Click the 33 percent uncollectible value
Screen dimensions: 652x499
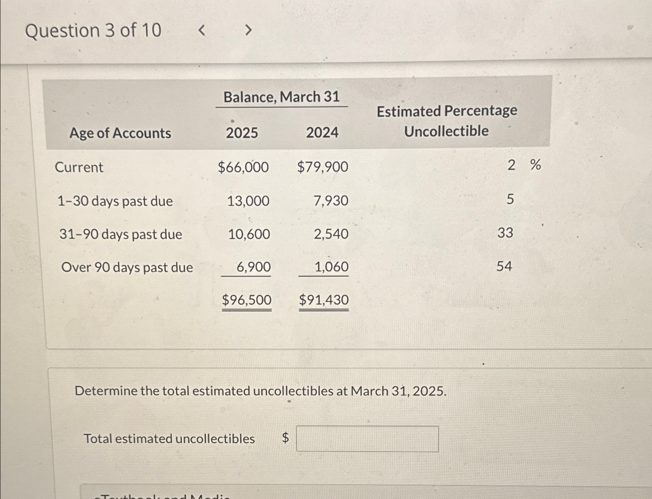tap(505, 233)
